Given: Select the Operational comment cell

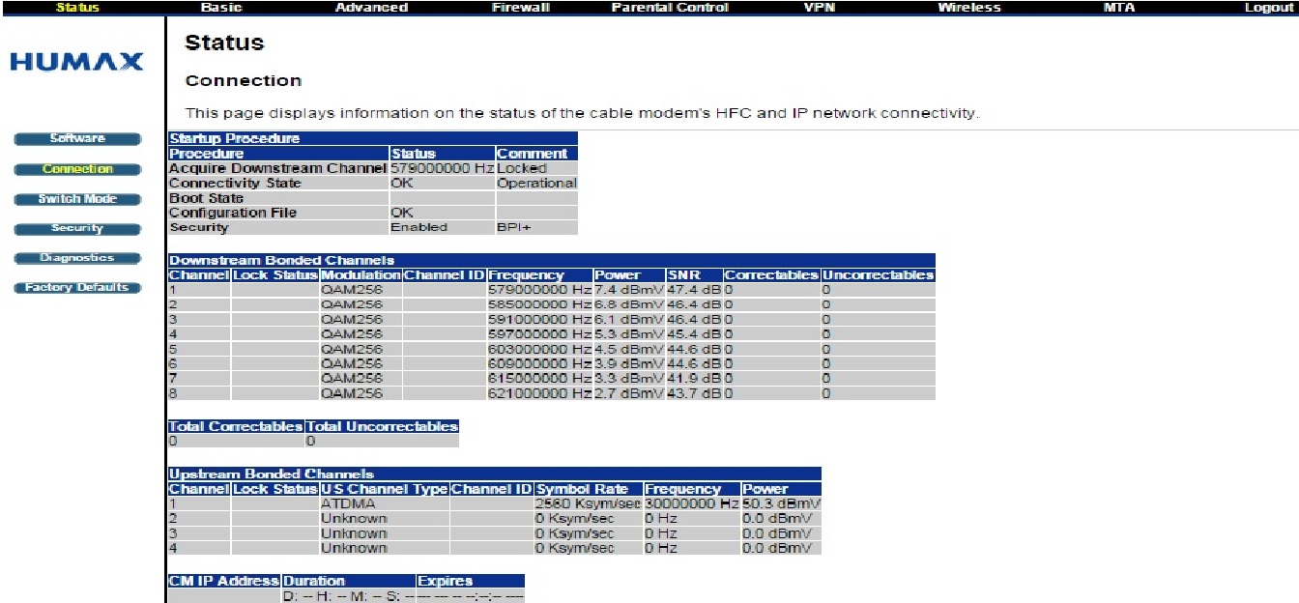Looking at the screenshot, I should click(x=536, y=183).
